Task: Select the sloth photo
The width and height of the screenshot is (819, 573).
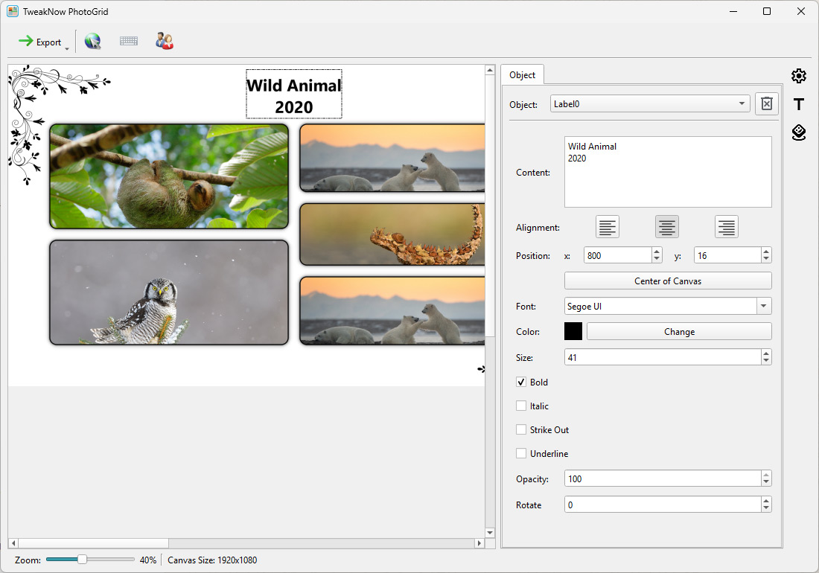Action: 169,176
